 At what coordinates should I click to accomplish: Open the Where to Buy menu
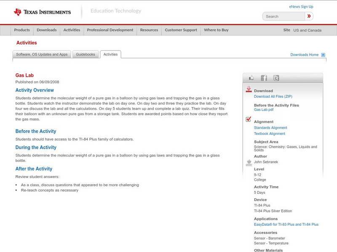[216, 30]
